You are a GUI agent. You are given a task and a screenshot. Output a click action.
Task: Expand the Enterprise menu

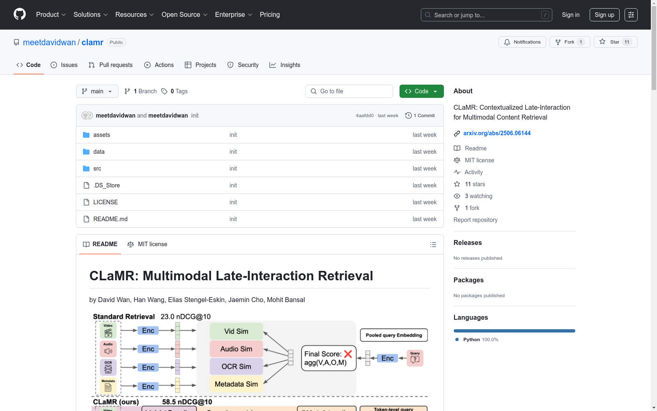coord(234,15)
